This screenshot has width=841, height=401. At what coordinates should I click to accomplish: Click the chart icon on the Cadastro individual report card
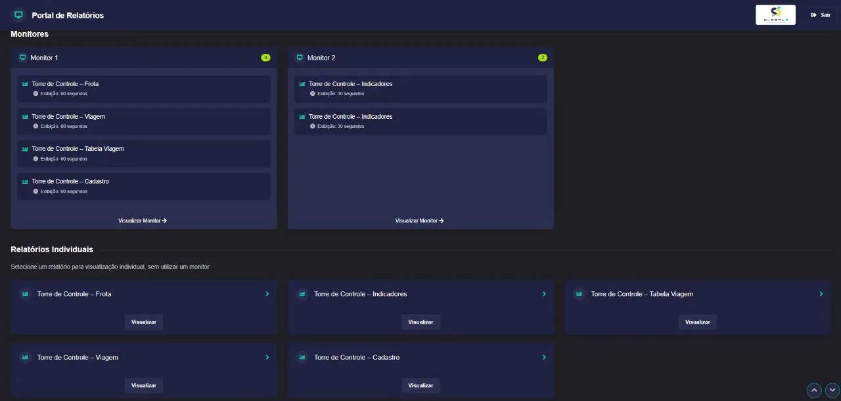(x=302, y=357)
